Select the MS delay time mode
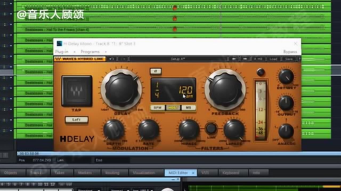 [x=189, y=108]
